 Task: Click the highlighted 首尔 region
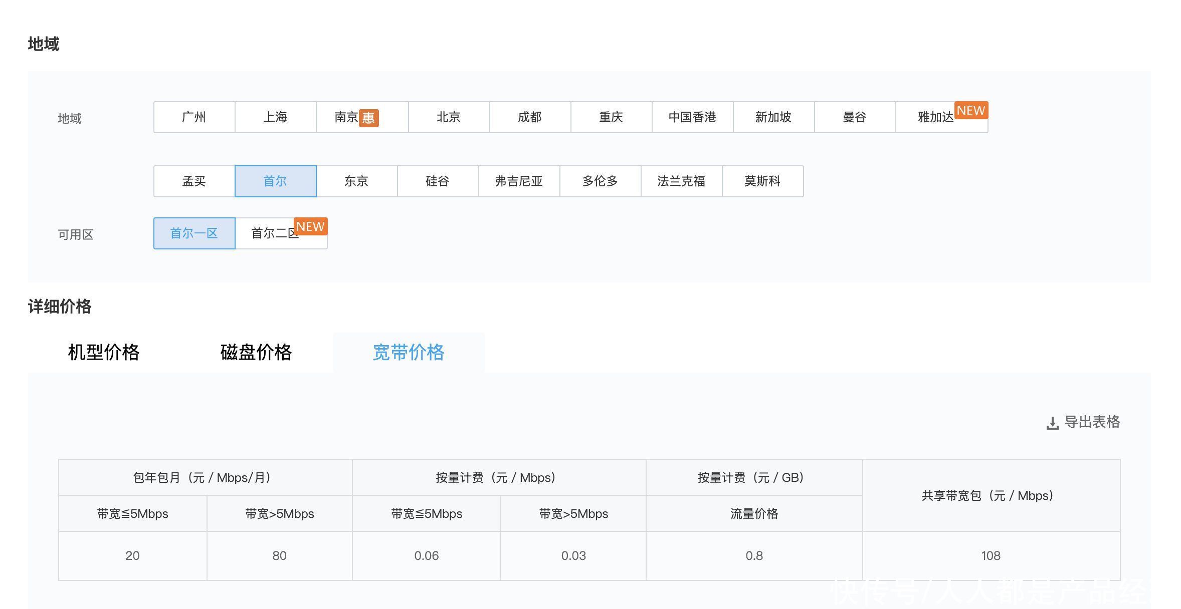click(x=276, y=181)
